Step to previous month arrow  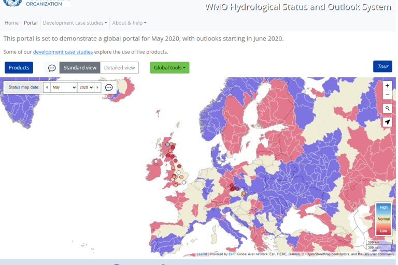(x=47, y=87)
